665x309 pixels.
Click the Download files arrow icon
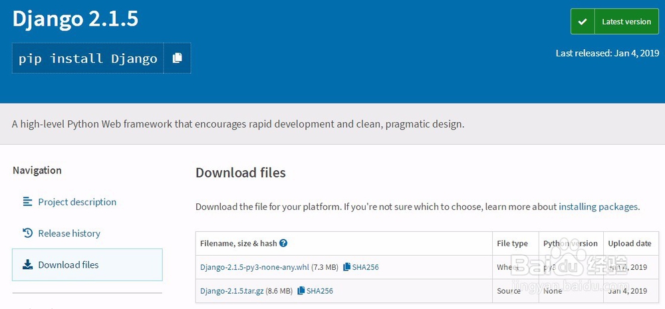pyautogui.click(x=27, y=264)
